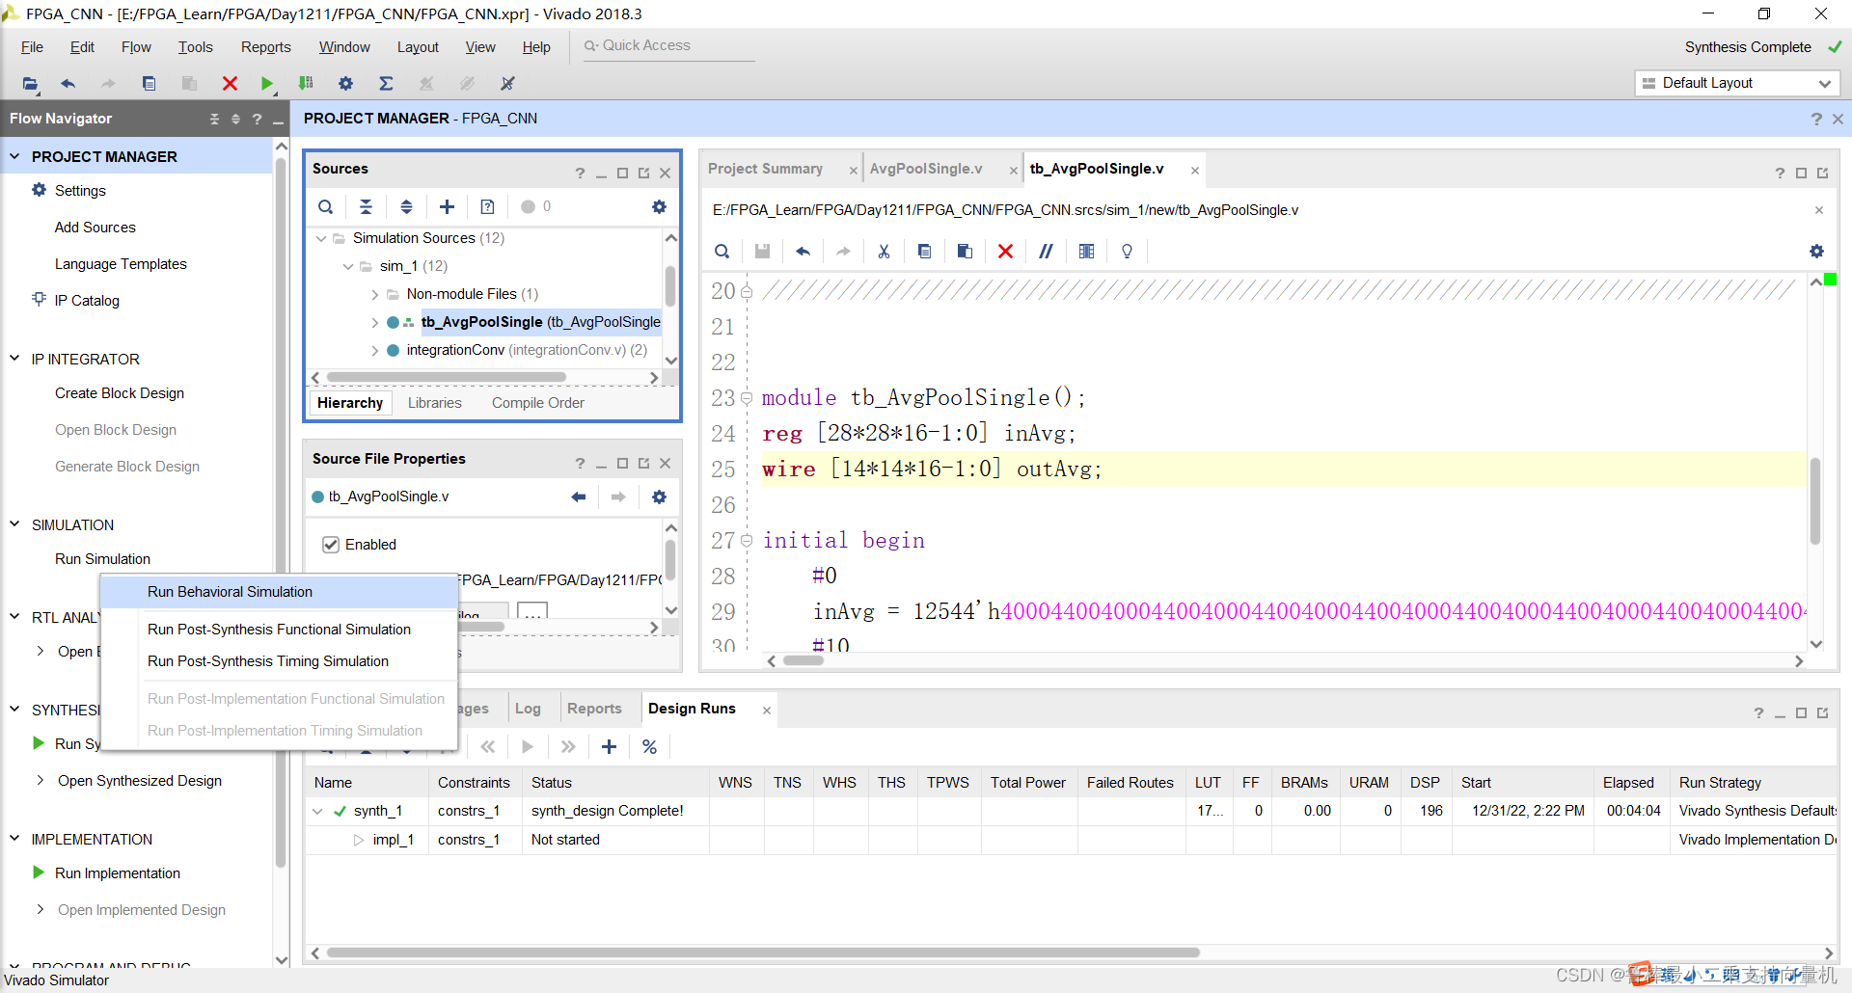Collapse IMPLEMENTATION section
Viewport: 1852px width, 993px height.
(x=14, y=839)
